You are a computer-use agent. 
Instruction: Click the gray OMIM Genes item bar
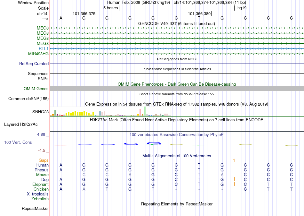177,89
